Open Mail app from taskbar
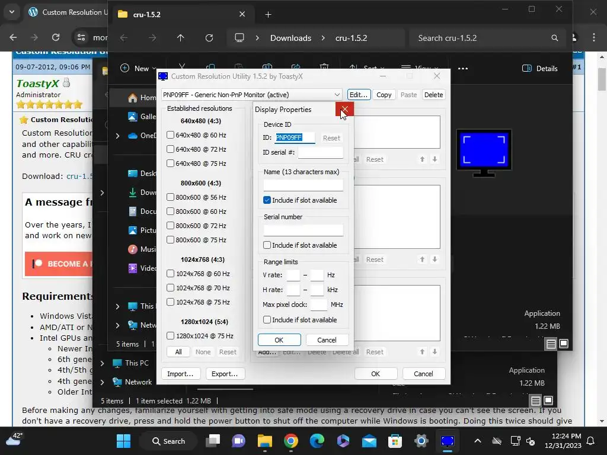Screen dimensions: 607x455 click(x=369, y=441)
